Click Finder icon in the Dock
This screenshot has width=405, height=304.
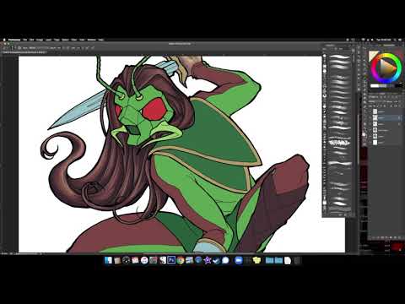[x=108, y=260]
